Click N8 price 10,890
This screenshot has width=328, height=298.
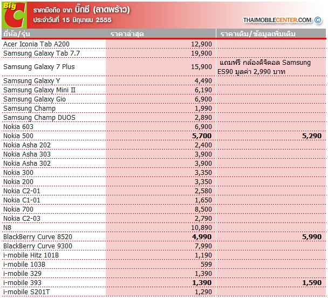coord(201,228)
